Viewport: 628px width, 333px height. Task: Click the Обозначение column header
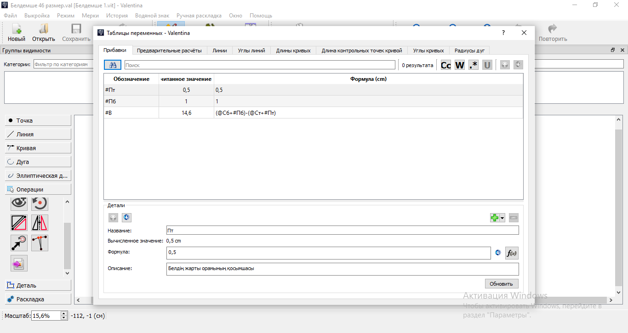[131, 79]
